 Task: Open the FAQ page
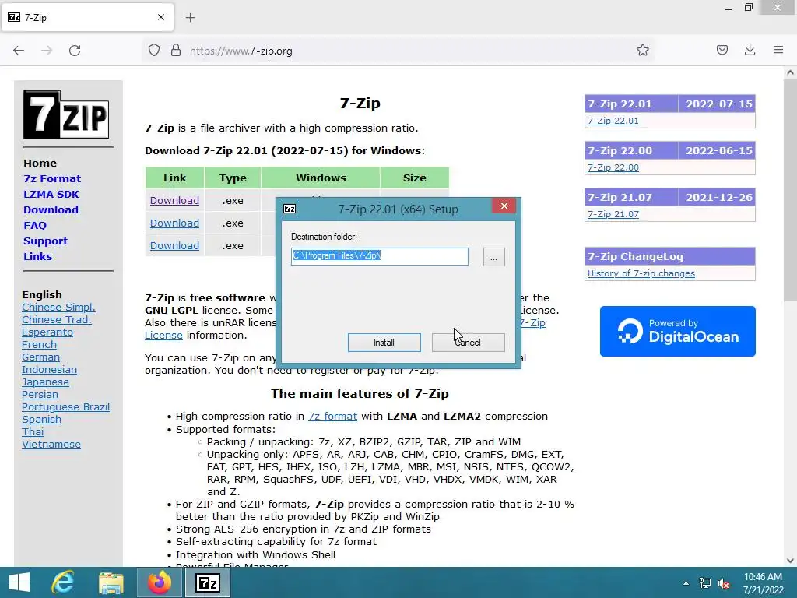tap(35, 225)
